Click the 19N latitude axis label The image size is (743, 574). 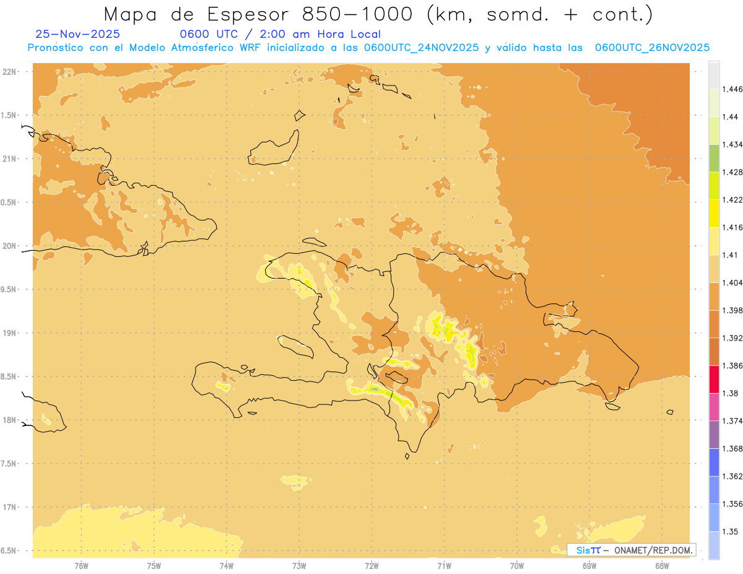pos(10,333)
